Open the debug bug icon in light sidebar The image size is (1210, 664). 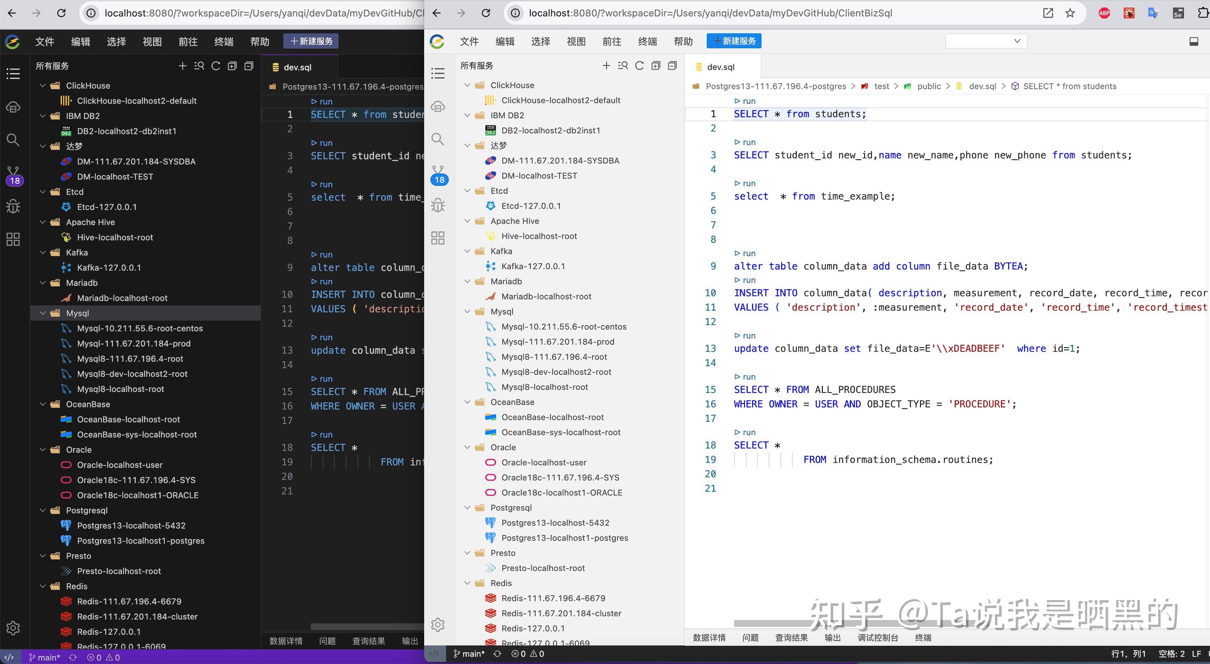click(x=438, y=205)
